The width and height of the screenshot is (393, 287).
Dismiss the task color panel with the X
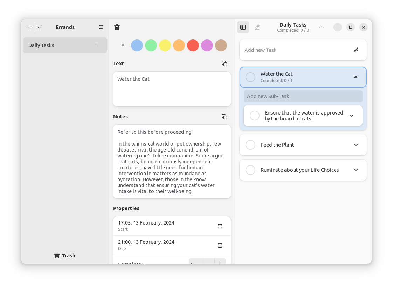[x=123, y=45]
